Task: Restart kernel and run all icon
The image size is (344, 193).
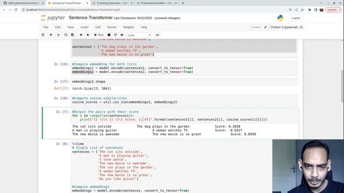Action: [x=122, y=35]
